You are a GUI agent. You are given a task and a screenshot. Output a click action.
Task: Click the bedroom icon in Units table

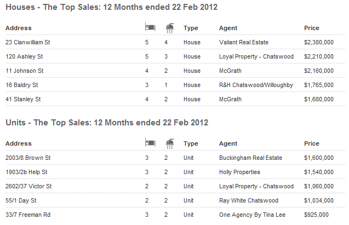click(x=150, y=142)
